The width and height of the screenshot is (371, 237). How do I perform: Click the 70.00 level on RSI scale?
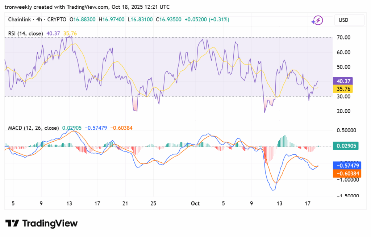pyautogui.click(x=342, y=37)
